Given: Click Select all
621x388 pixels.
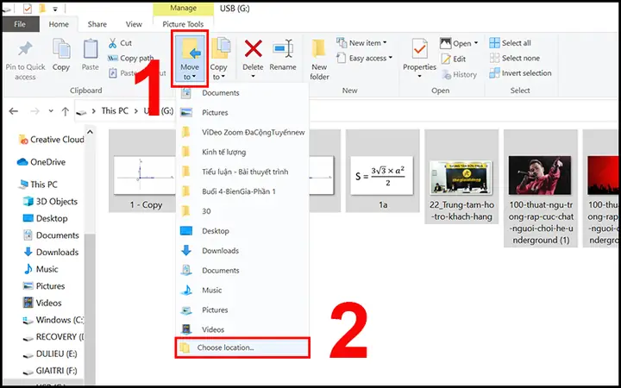Looking at the screenshot, I should (510, 43).
